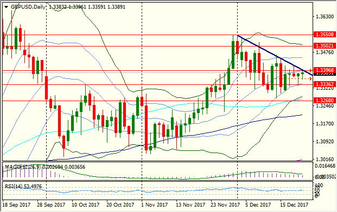The width and height of the screenshot is (337, 212).
Task: Select the current price black label
Action: [x=325, y=74]
